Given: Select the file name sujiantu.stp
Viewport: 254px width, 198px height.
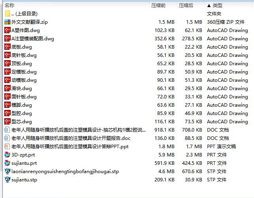Looking at the screenshot, I should [24, 180].
